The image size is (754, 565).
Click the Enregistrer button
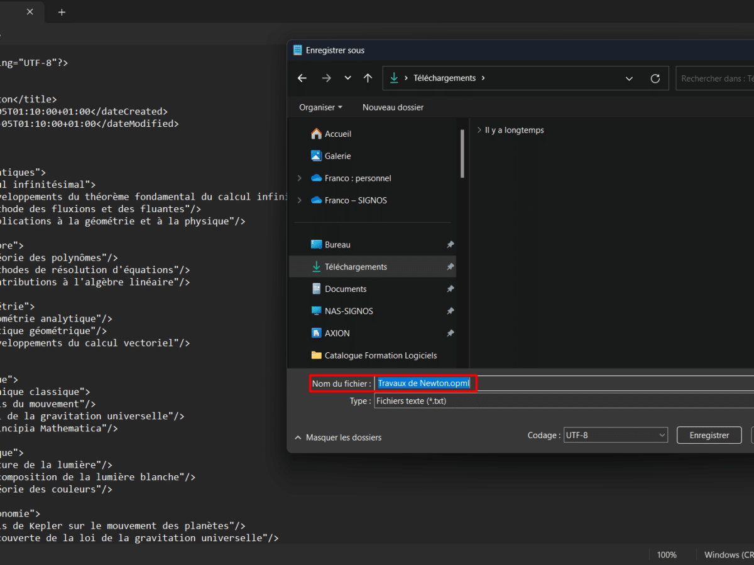709,434
